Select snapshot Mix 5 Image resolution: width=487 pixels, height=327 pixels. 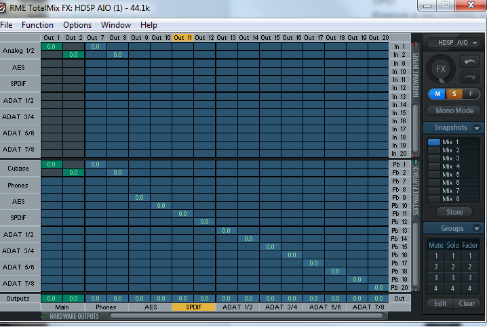click(454, 175)
